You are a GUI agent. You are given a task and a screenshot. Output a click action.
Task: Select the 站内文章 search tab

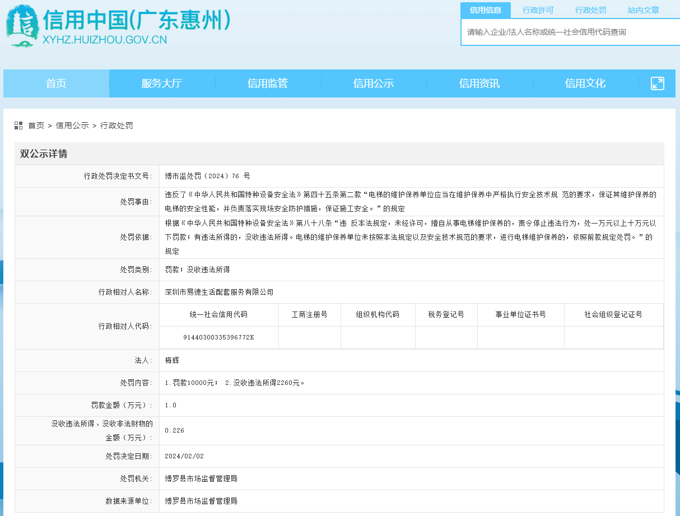point(644,10)
